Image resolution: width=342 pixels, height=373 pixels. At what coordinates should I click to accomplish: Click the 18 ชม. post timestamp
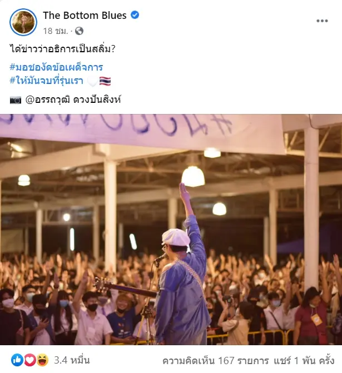56,31
